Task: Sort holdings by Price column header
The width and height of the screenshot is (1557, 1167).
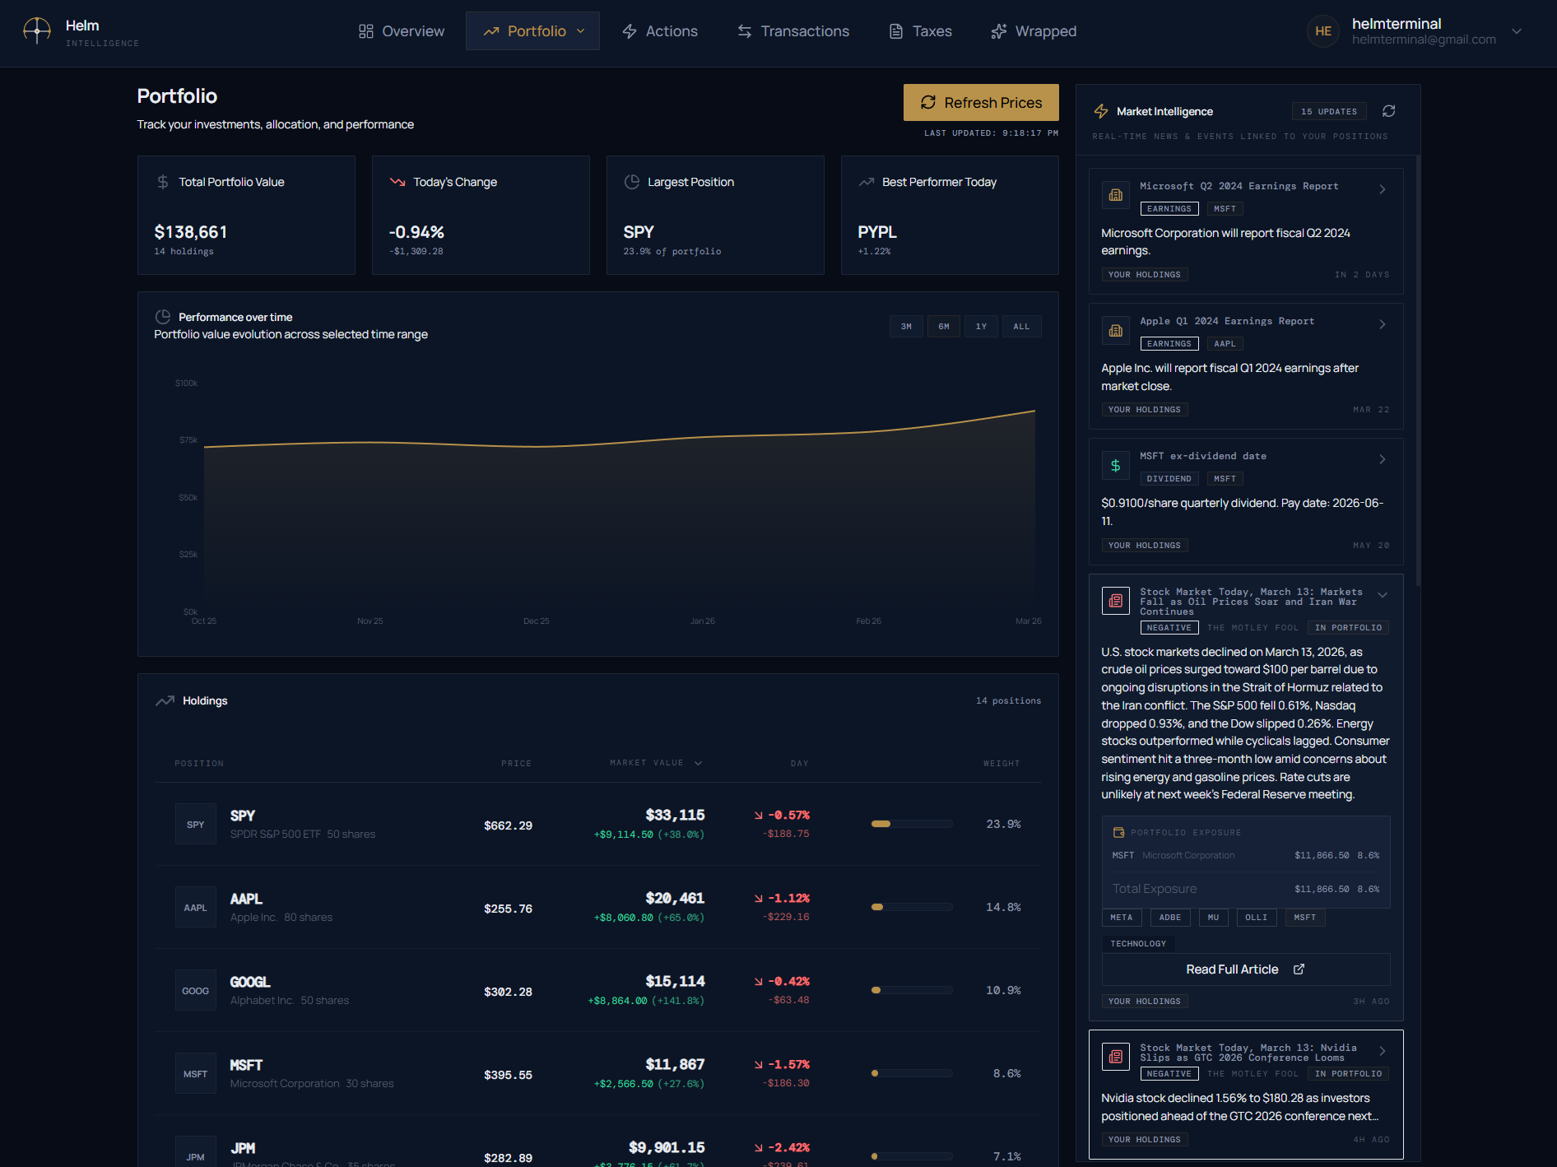Action: (x=516, y=764)
